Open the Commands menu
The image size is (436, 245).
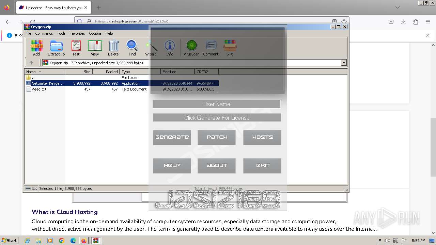tap(44, 33)
